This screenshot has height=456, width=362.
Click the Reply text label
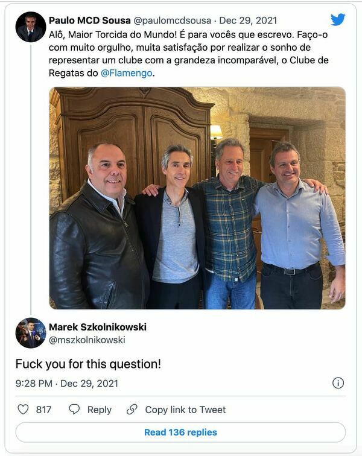pyautogui.click(x=100, y=410)
